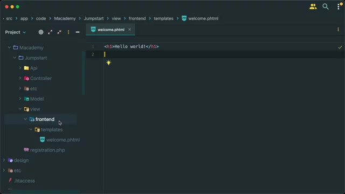
Task: Select opened file target icon in Project panel
Action: pos(41,32)
